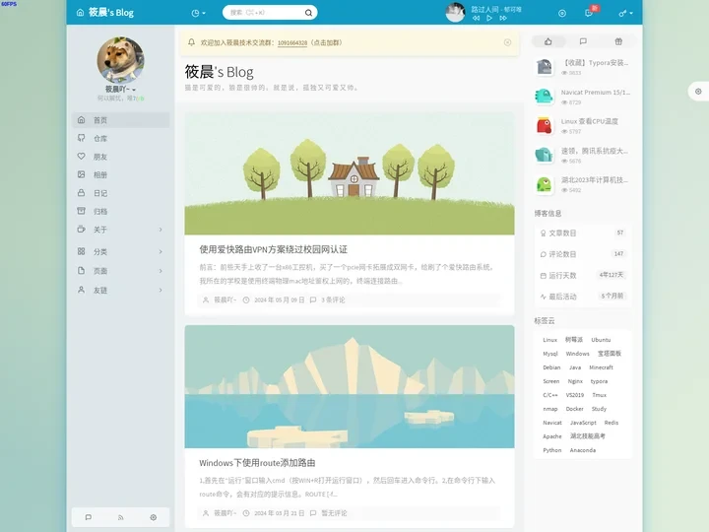Open the notification message icon with badge
Screen dimensions: 709x532
(x=589, y=13)
